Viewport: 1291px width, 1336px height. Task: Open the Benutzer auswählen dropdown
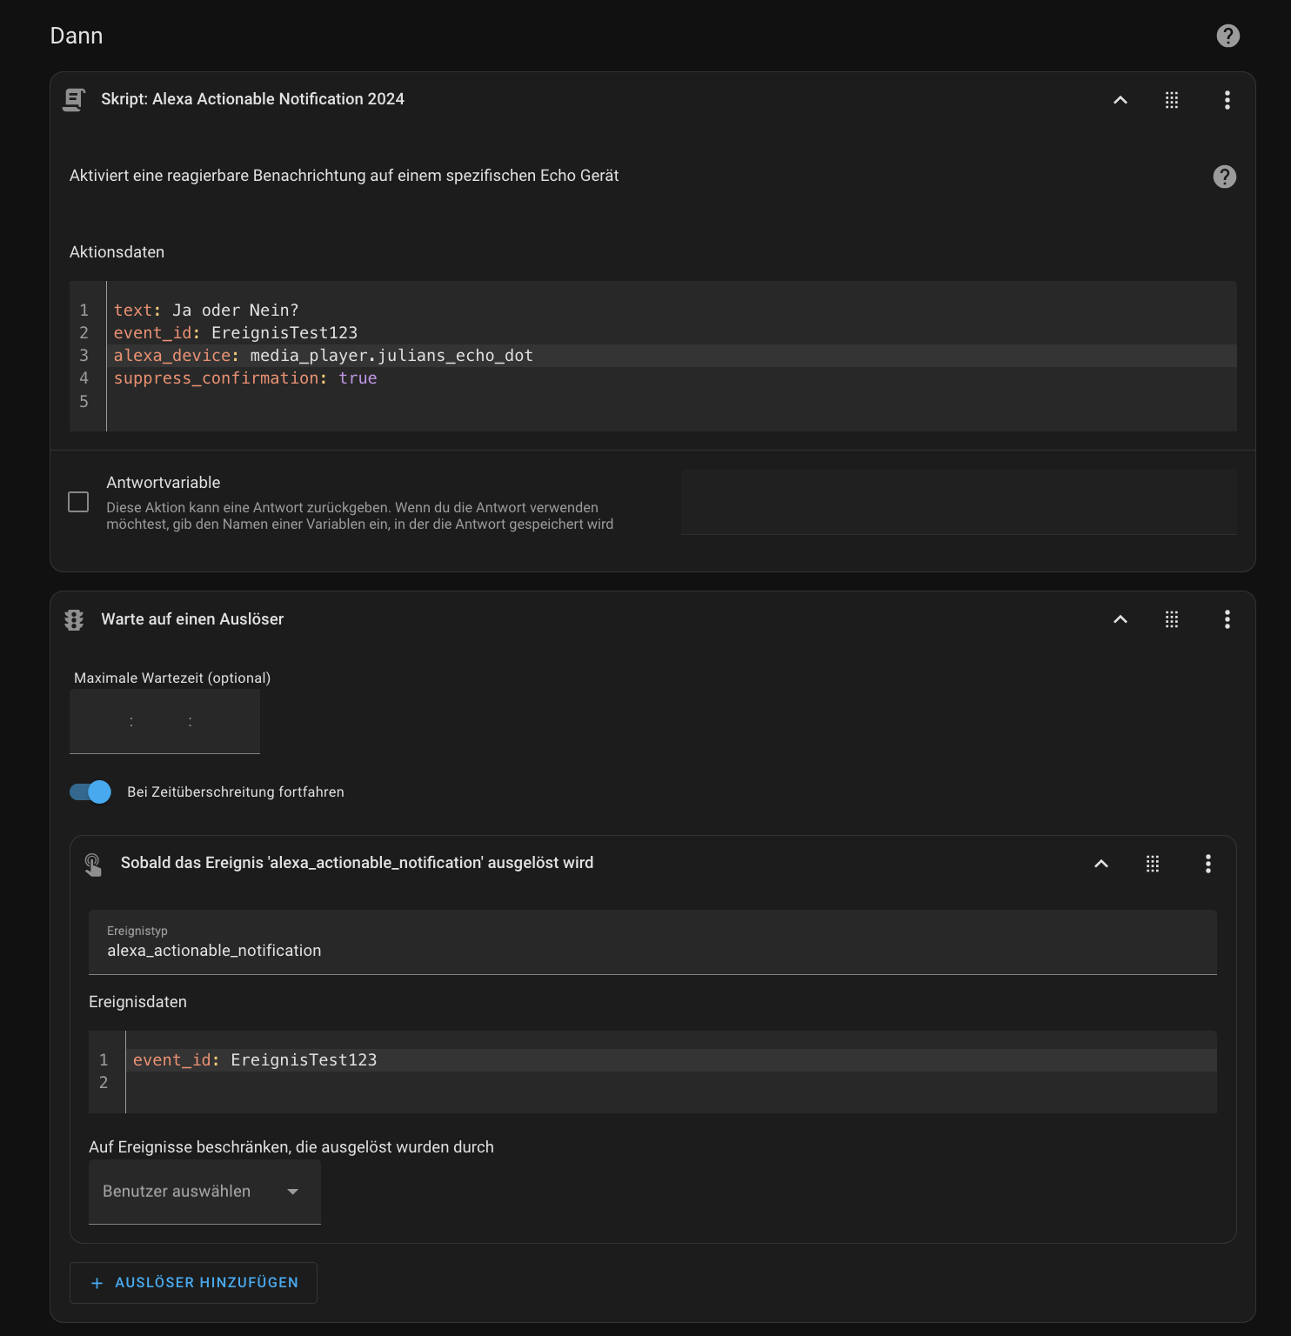click(x=204, y=1192)
